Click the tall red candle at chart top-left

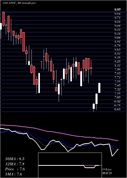point(4,19)
